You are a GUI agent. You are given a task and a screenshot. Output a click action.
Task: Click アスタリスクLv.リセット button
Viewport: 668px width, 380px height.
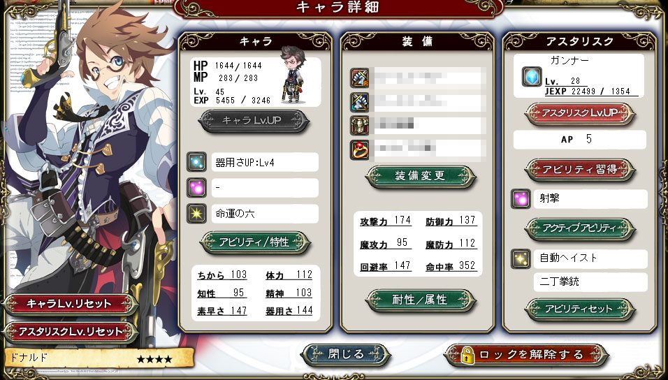click(x=69, y=332)
